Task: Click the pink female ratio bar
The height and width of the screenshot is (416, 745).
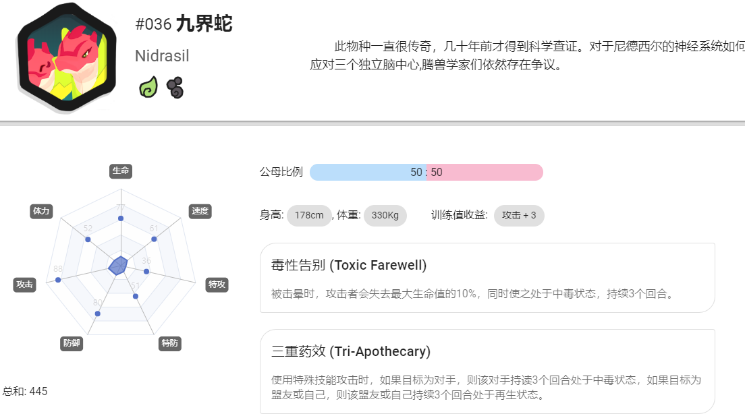Action: pyautogui.click(x=485, y=173)
